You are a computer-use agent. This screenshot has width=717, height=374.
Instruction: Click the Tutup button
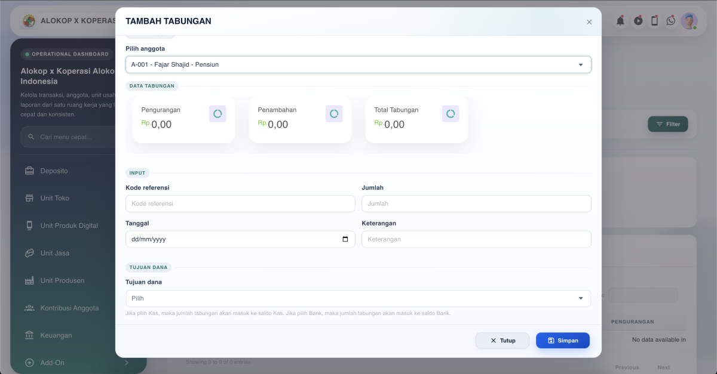click(x=502, y=341)
